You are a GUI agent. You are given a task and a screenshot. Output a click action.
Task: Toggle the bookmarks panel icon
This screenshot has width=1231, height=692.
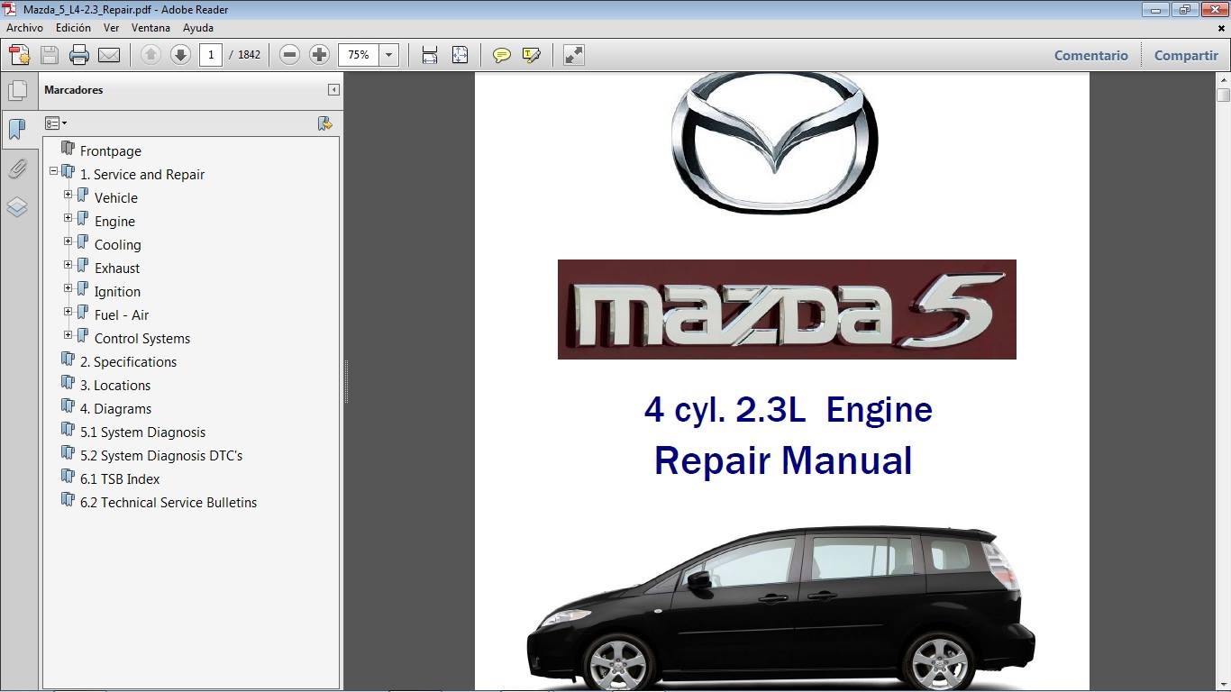pos(16,129)
